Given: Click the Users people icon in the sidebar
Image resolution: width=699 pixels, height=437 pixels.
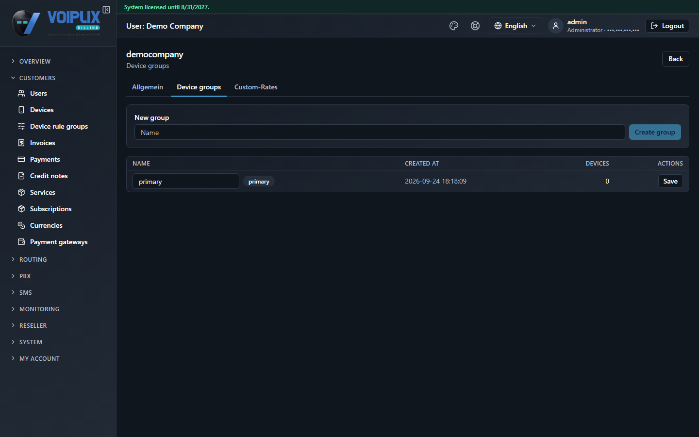Looking at the screenshot, I should [21, 93].
